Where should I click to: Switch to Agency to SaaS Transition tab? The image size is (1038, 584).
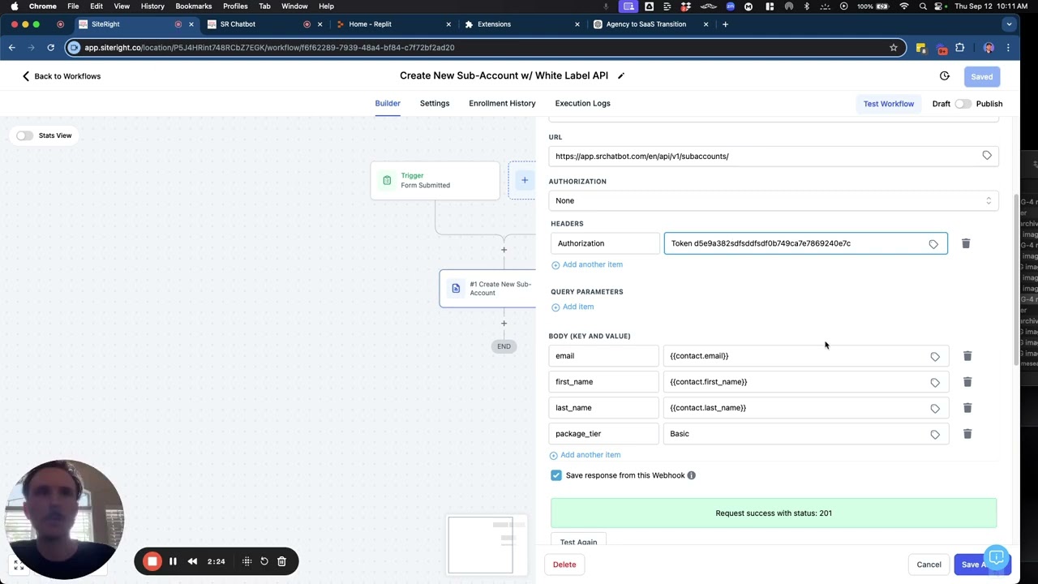tap(651, 24)
